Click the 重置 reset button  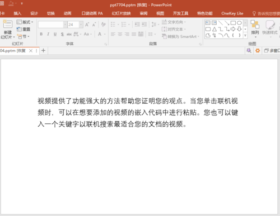click(x=24, y=29)
